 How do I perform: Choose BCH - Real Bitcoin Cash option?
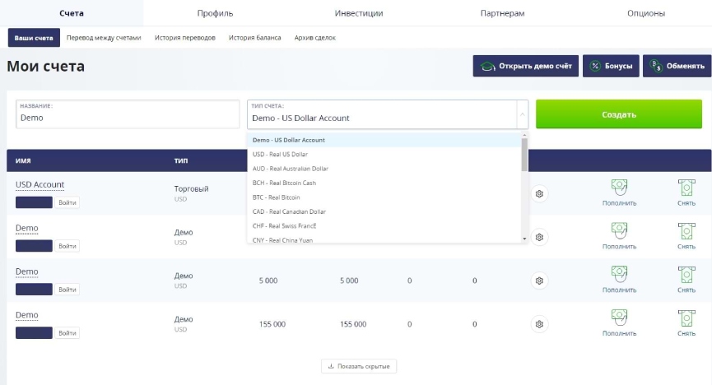(384, 183)
